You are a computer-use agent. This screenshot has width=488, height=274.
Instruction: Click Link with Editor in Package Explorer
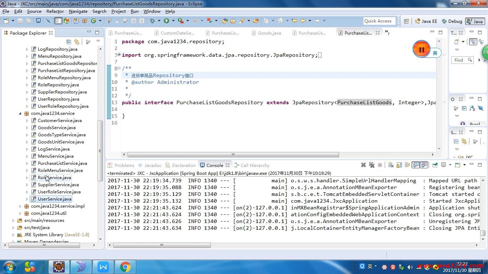point(76,42)
